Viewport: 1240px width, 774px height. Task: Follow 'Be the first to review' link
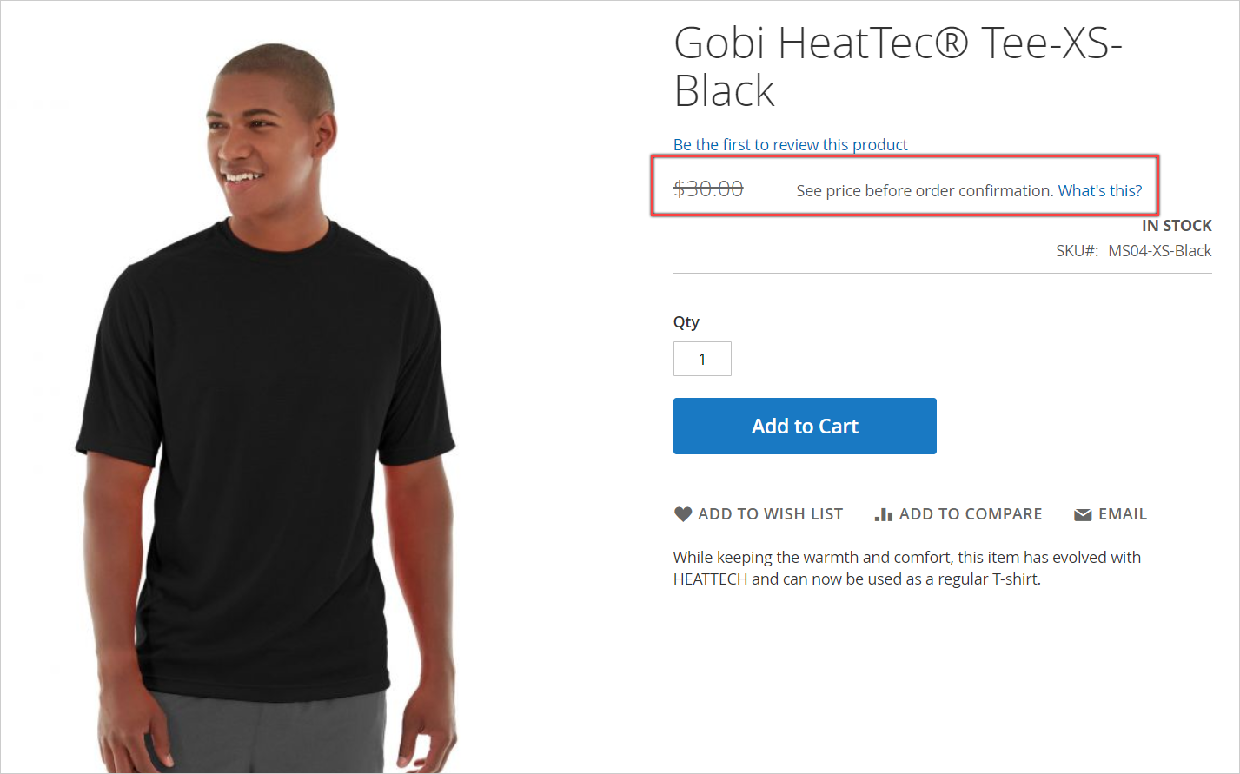pos(790,144)
